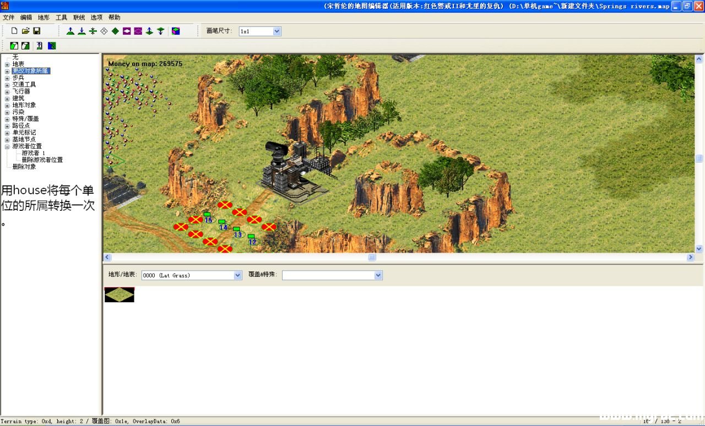The height and width of the screenshot is (426, 705).
Task: Click the solid green diamond show tileset icon
Action: click(115, 31)
